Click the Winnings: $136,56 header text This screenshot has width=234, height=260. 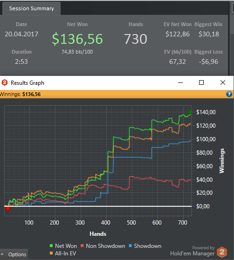point(20,94)
